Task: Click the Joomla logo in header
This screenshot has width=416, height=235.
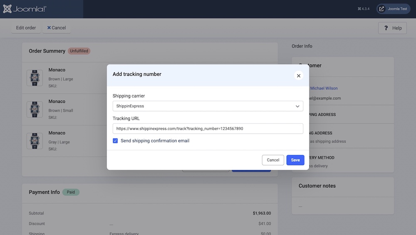Action: 25,9
